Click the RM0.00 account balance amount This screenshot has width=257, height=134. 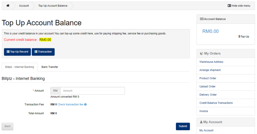click(211, 31)
